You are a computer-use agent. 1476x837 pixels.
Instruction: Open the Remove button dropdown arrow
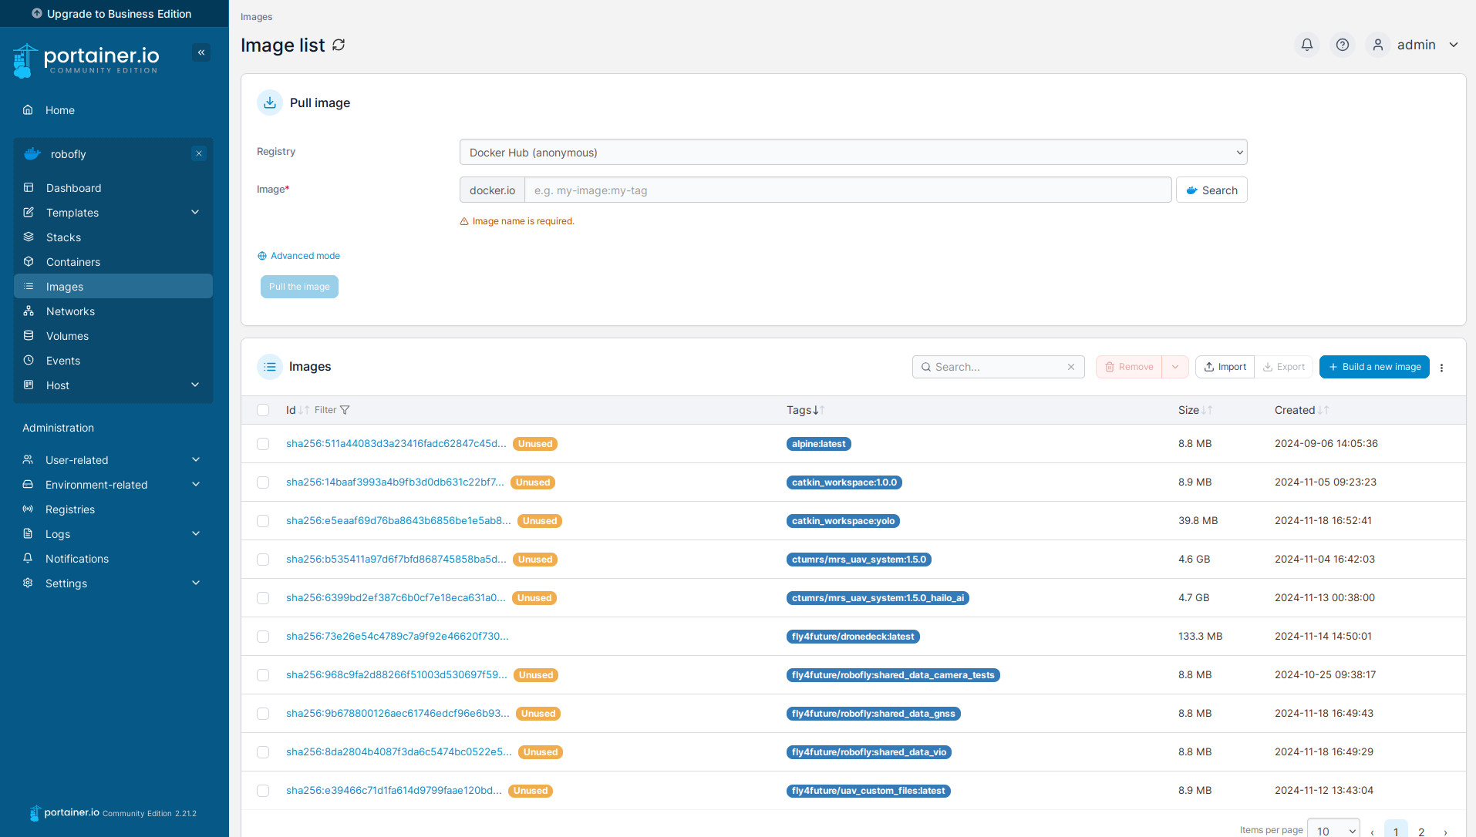1175,367
